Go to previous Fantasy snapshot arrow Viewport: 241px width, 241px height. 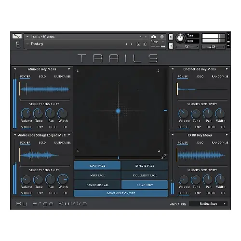(x=126, y=44)
